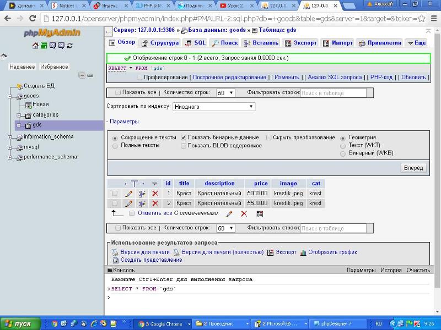Click the phpMyAdmin home icon

(x=35, y=46)
